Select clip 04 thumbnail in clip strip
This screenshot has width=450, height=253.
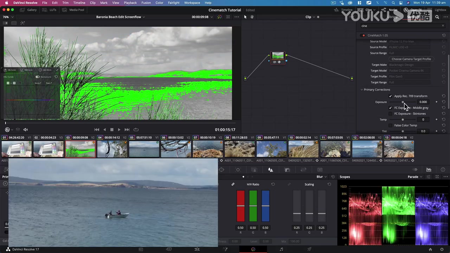(x=112, y=149)
